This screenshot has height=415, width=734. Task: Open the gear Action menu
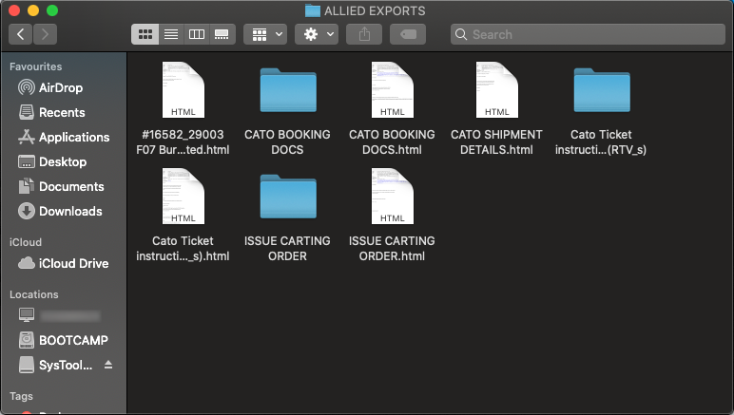[317, 34]
